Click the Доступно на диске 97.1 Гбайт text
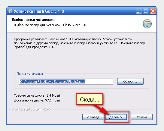The width and height of the screenshot is (164, 131). [38, 100]
